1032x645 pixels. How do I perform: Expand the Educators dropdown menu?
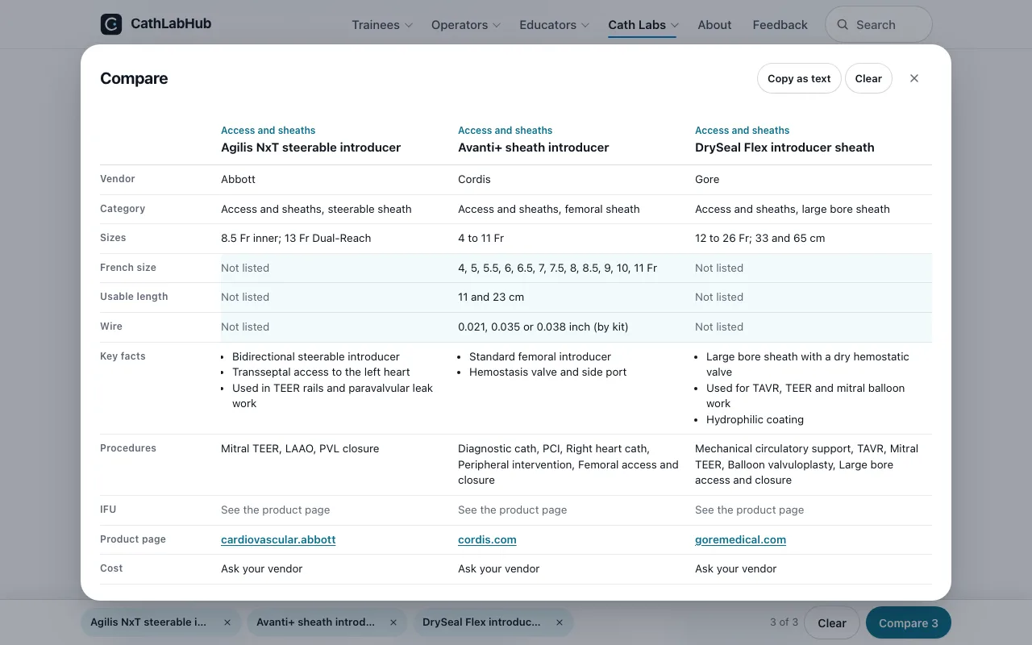[555, 25]
